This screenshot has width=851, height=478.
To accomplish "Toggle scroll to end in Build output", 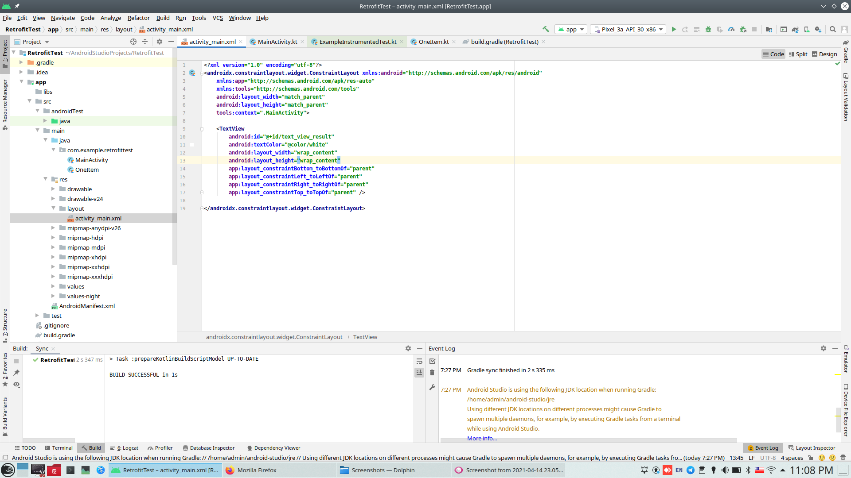I will click(419, 373).
